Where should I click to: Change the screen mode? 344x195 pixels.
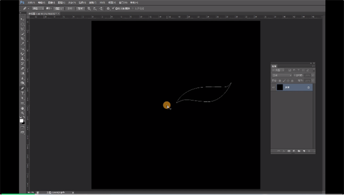[23, 133]
